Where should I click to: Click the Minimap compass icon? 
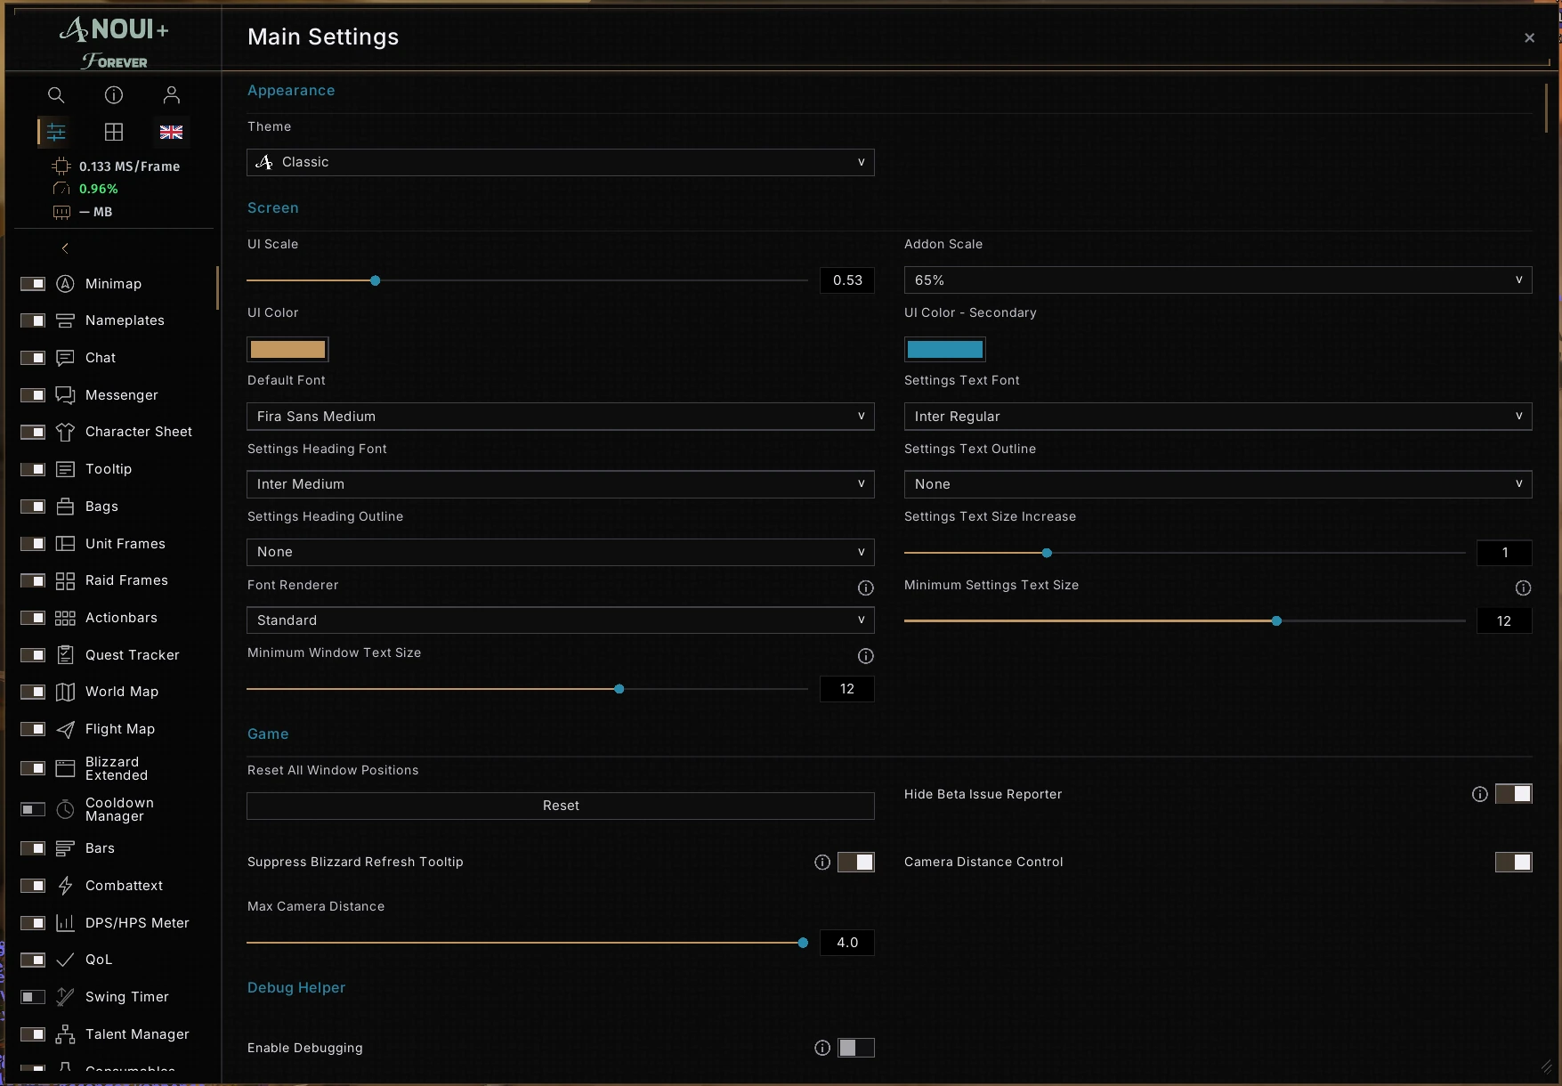click(x=65, y=284)
